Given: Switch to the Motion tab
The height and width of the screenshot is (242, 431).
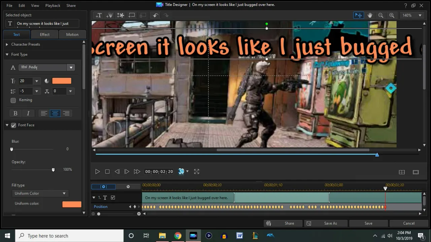Looking at the screenshot, I should pos(72,34).
